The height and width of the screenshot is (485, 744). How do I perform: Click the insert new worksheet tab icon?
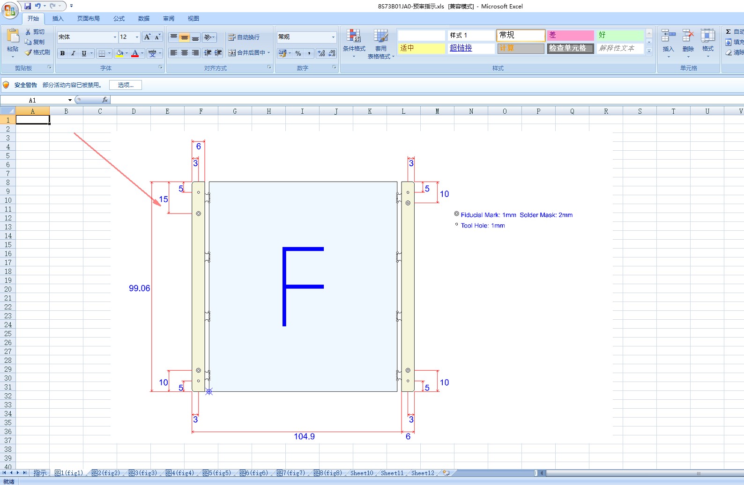tap(446, 473)
